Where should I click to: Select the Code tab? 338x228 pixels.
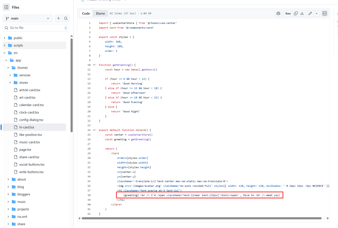coord(86,13)
